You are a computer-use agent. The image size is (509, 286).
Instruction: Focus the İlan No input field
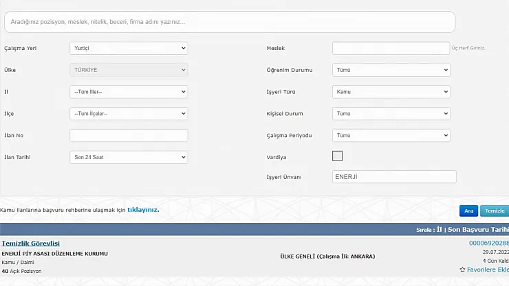coord(129,136)
